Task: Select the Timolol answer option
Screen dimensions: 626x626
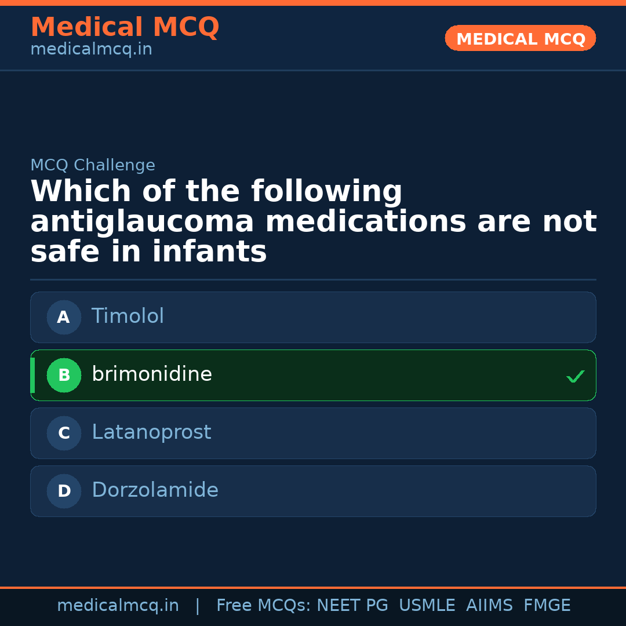Action: [x=313, y=317]
